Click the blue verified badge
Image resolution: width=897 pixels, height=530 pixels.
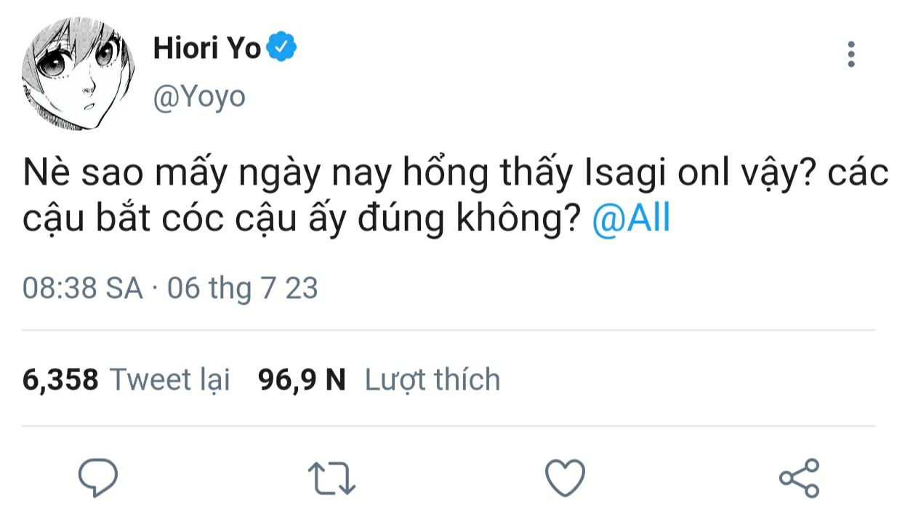coord(281,49)
